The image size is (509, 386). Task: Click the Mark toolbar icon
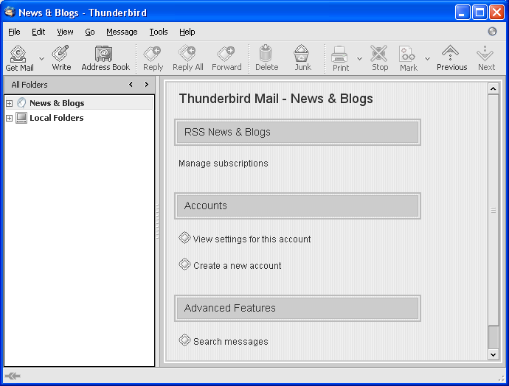click(407, 54)
